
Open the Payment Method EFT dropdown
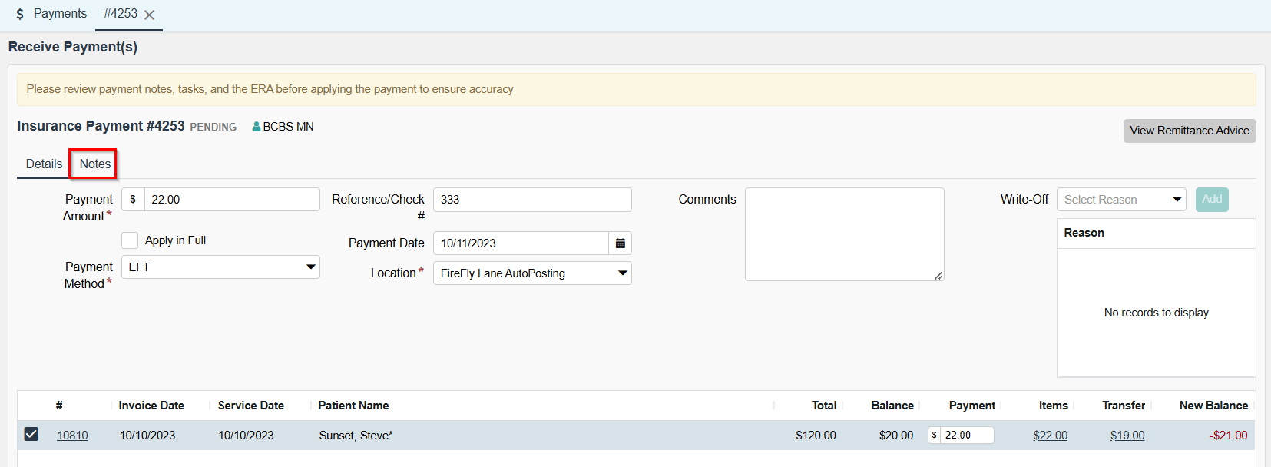pyautogui.click(x=220, y=267)
